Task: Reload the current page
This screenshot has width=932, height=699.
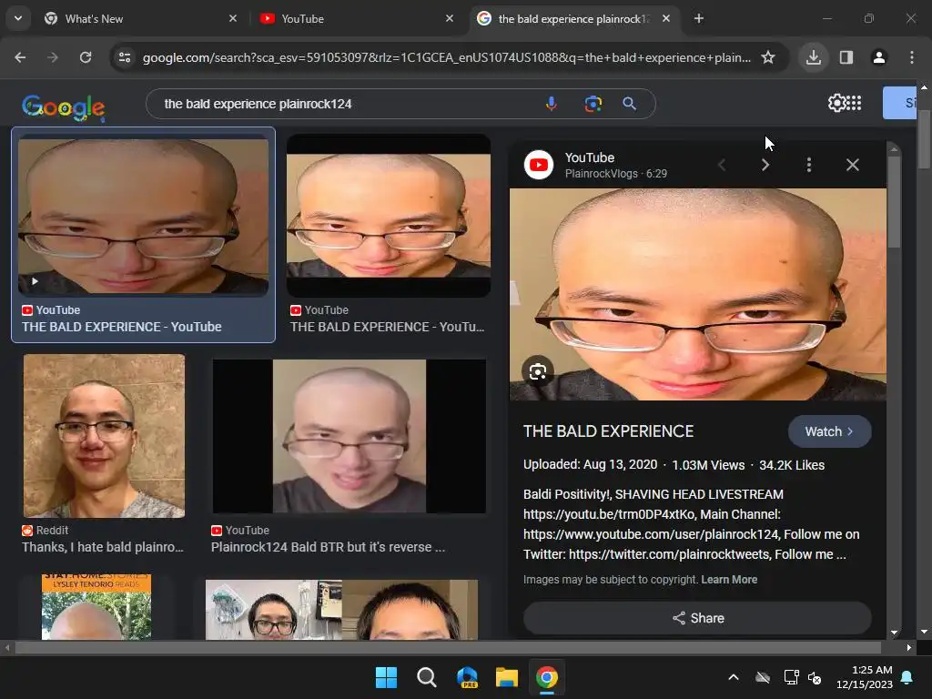Action: 86,57
